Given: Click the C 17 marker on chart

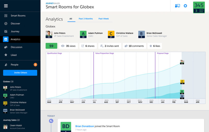Looking at the screenshot, I should pos(182,82).
